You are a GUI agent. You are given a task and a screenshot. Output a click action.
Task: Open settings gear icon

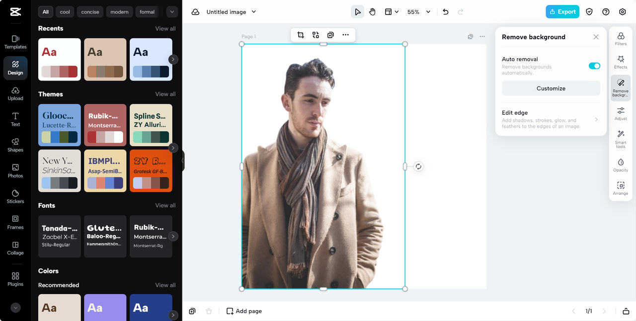point(623,12)
